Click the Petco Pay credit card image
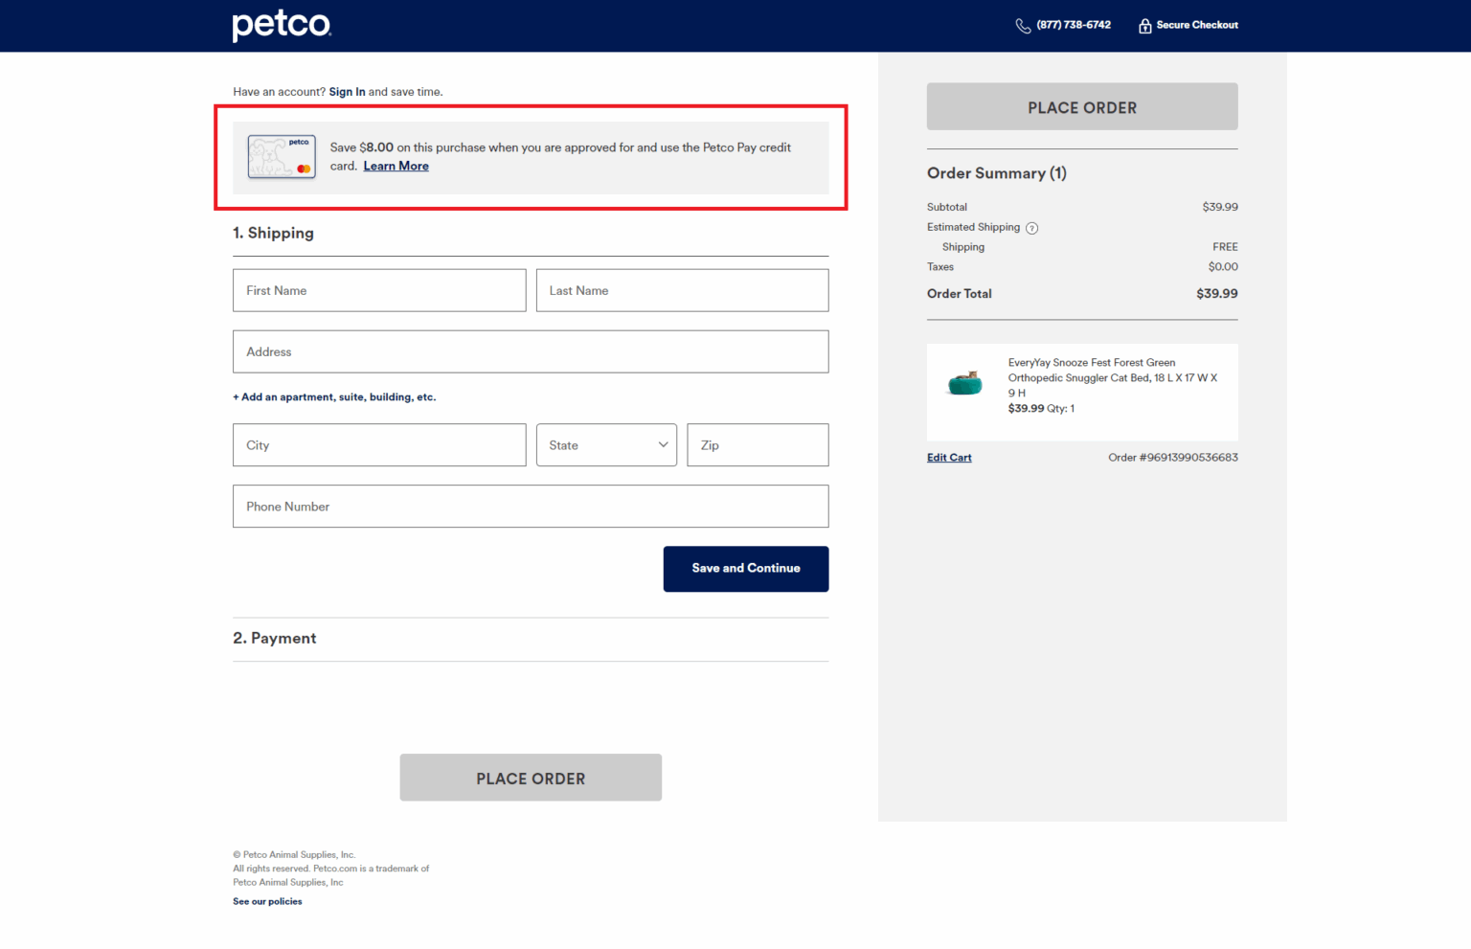Screen dimensions: 1471x949 coord(281,157)
